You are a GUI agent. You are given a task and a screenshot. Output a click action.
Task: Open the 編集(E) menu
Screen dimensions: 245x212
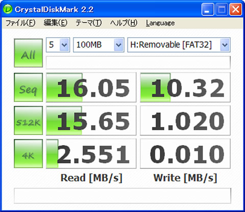pyautogui.click(x=56, y=23)
